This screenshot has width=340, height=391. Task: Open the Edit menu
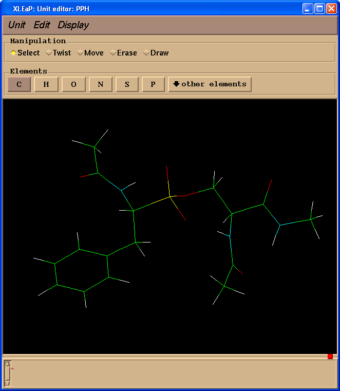[x=42, y=25]
